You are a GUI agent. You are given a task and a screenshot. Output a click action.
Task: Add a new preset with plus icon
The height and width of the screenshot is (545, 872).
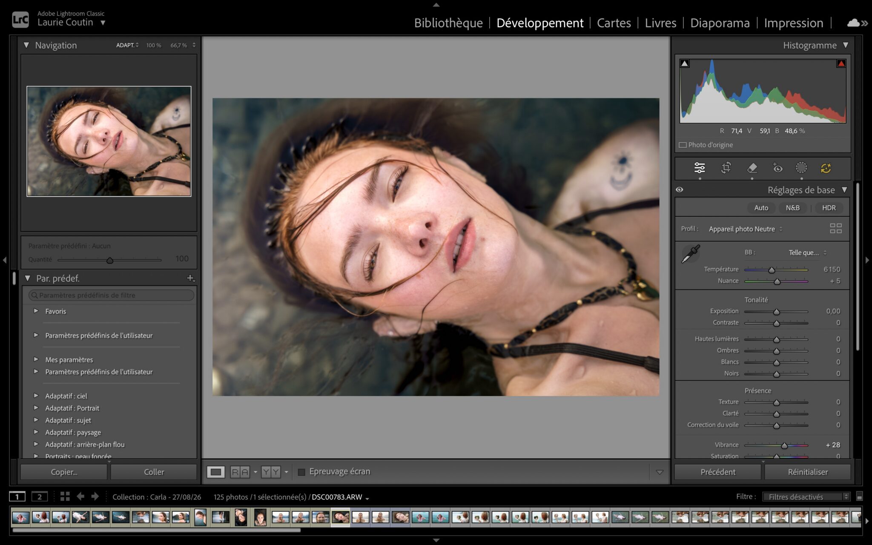pyautogui.click(x=190, y=278)
